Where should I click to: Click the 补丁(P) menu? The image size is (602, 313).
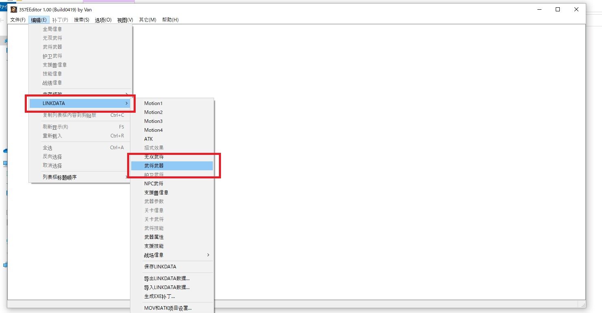(x=60, y=20)
